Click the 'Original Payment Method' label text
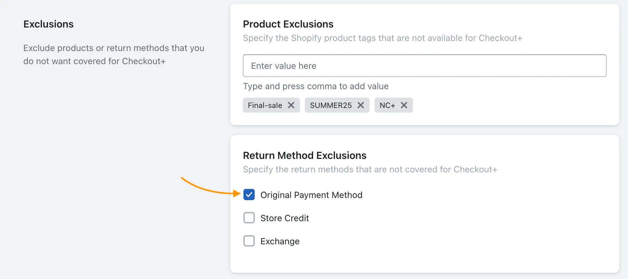Screen dimensions: 628x279 pos(311,195)
